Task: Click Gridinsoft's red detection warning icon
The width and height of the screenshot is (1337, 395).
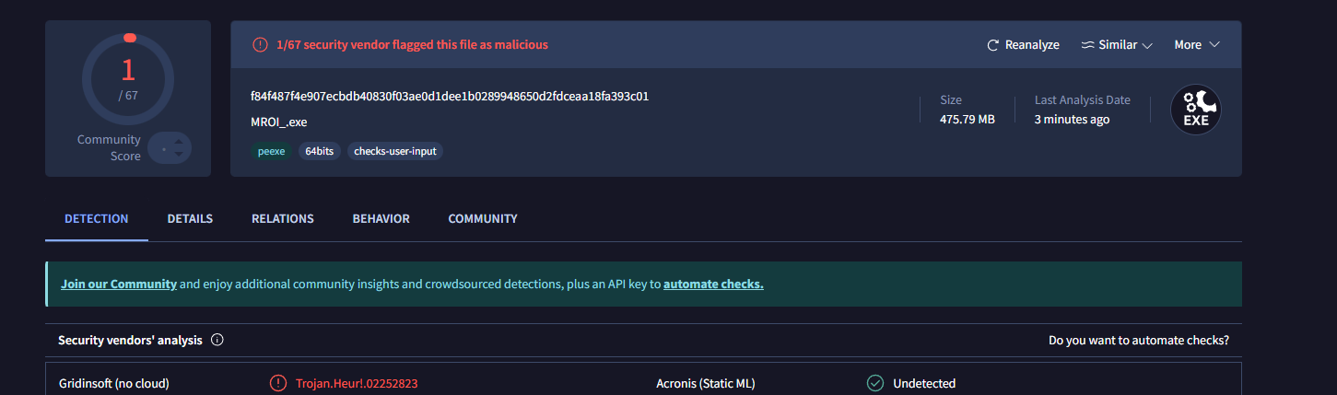Action: (277, 383)
